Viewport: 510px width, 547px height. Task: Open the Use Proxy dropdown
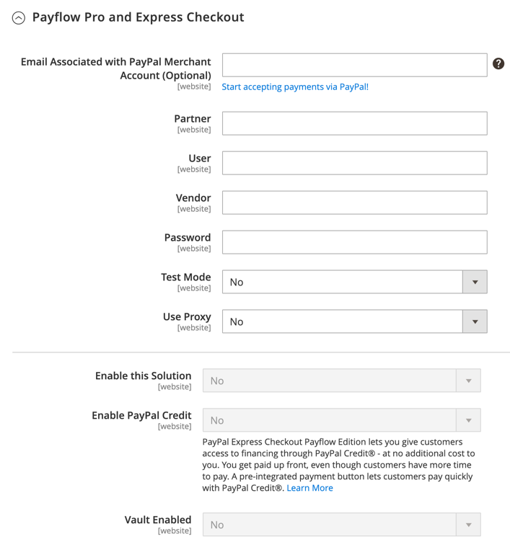(354, 321)
